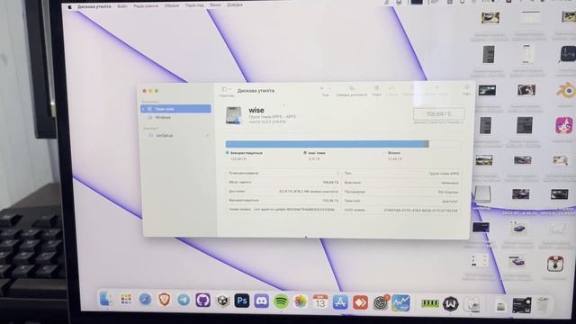This screenshot has width=576, height=324.
Task: Open the external drive icon on desktop
Action: point(482,194)
